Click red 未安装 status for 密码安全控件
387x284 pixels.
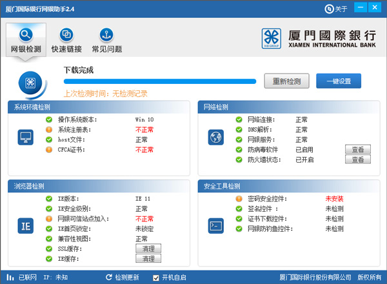pyautogui.click(x=334, y=199)
